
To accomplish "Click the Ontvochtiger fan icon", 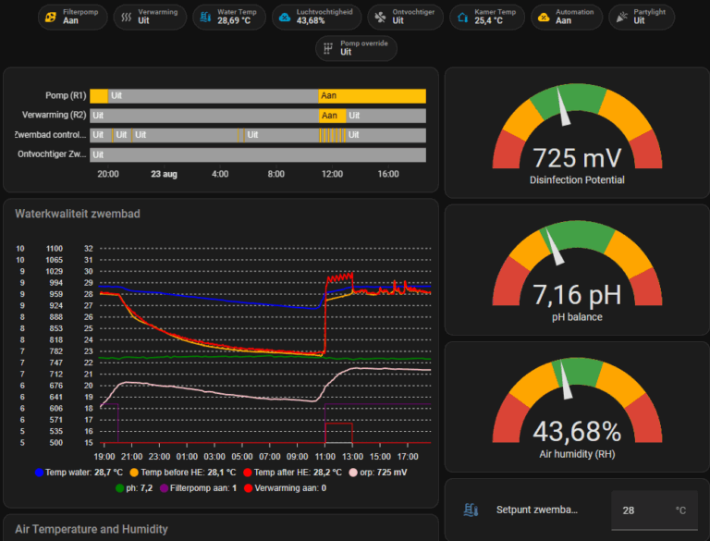I will pyautogui.click(x=379, y=17).
